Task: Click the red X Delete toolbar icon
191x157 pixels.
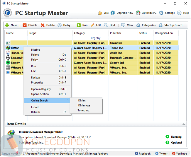Action: [x=43, y=25]
